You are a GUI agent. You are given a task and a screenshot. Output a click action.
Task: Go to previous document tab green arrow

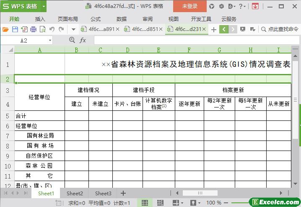point(223,29)
